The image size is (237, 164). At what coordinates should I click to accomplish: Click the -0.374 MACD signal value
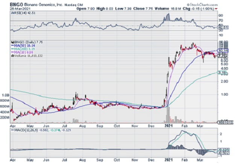55,130
